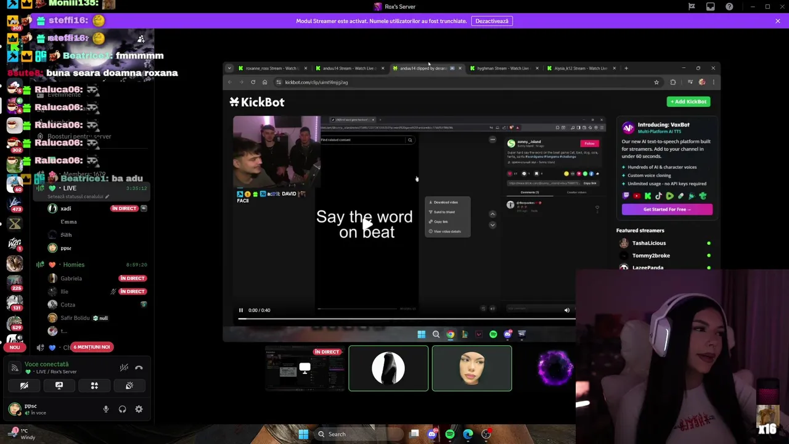789x444 pixels.
Task: Switch to the first anduu14 Stream tab
Action: click(349, 68)
